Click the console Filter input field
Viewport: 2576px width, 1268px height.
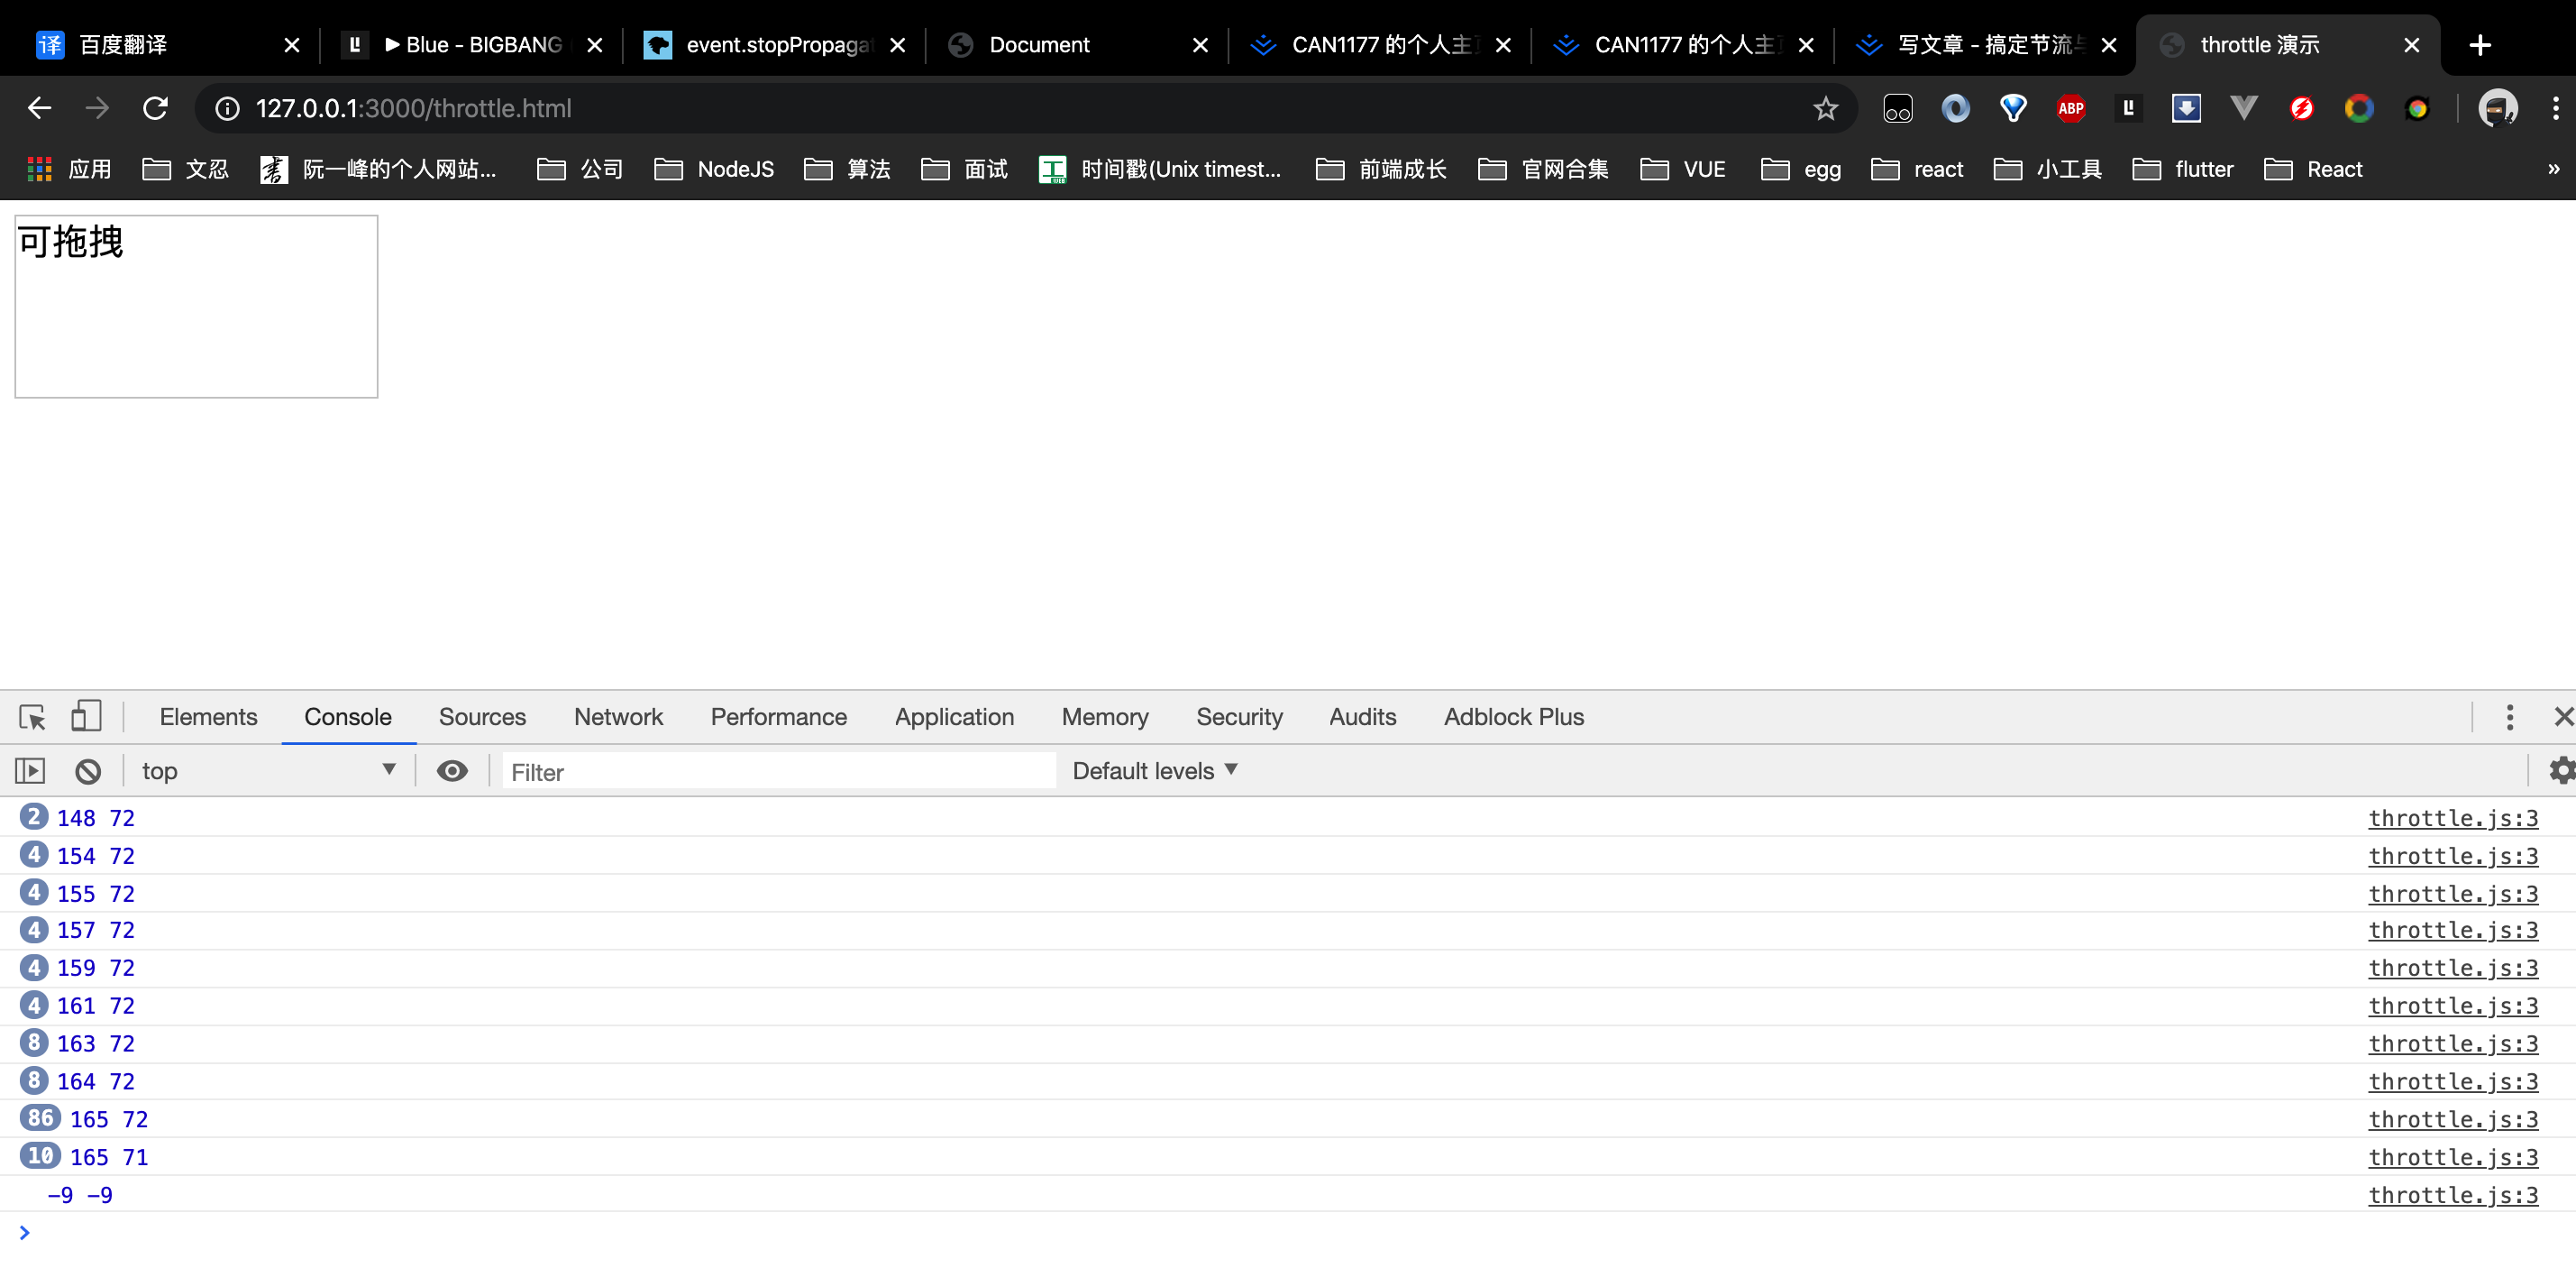click(778, 772)
